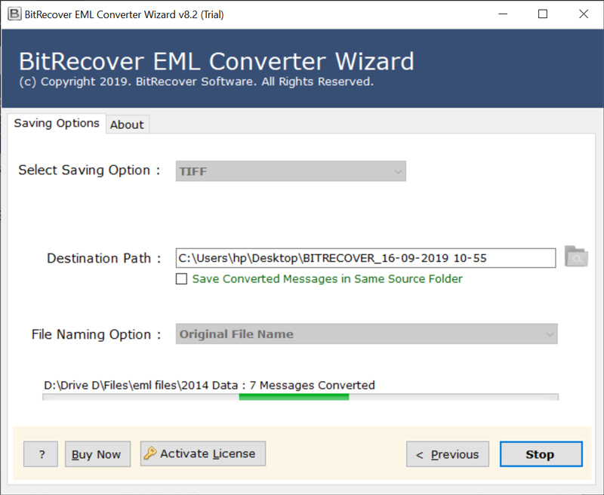Click the '7 Messages Converted' status text
The width and height of the screenshot is (604, 495).
click(x=312, y=386)
